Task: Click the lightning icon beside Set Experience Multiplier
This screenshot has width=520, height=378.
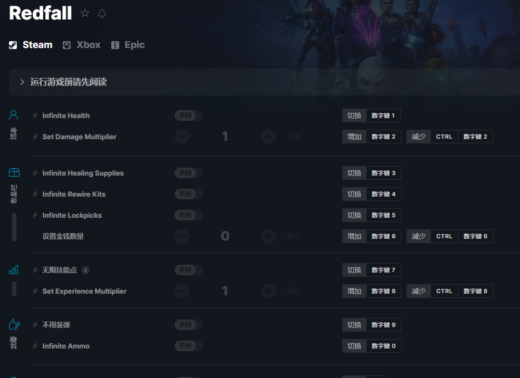Action: click(35, 291)
